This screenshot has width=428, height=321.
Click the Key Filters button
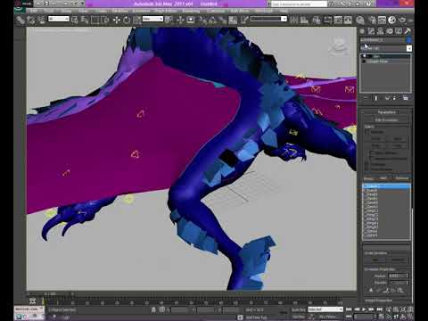(327, 317)
